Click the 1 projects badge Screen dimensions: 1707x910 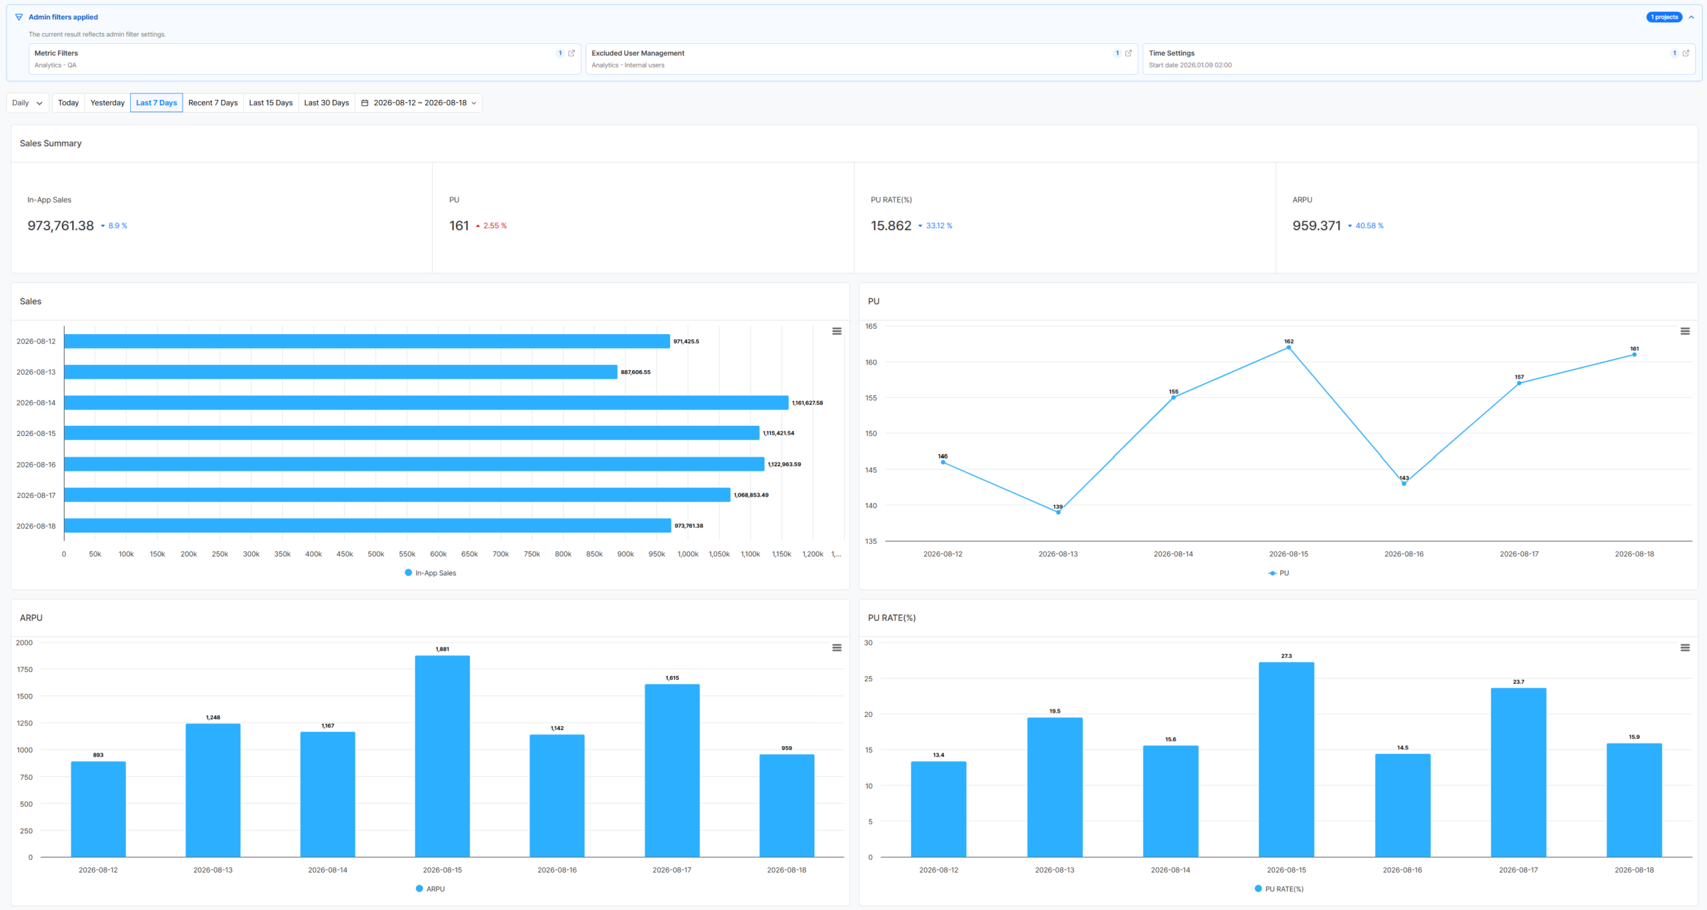1664,17
